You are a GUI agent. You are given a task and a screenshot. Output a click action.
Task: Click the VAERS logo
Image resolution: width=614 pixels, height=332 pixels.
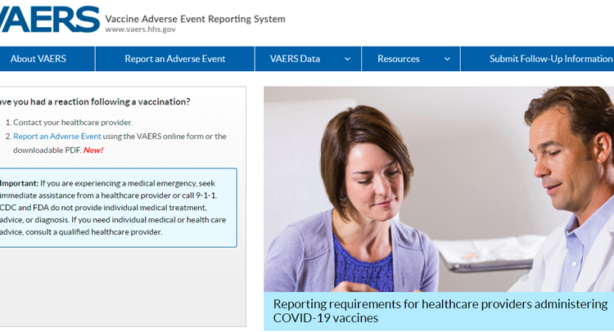click(x=49, y=19)
